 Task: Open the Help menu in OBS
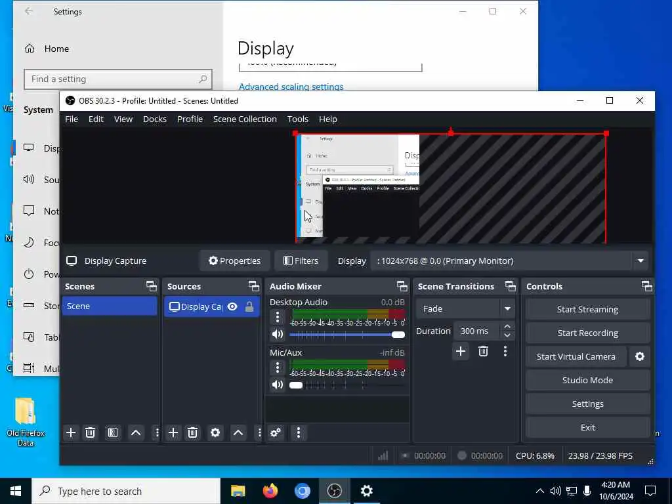(x=328, y=119)
